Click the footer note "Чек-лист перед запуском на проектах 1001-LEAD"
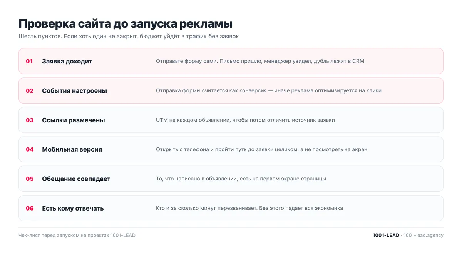 77,235
